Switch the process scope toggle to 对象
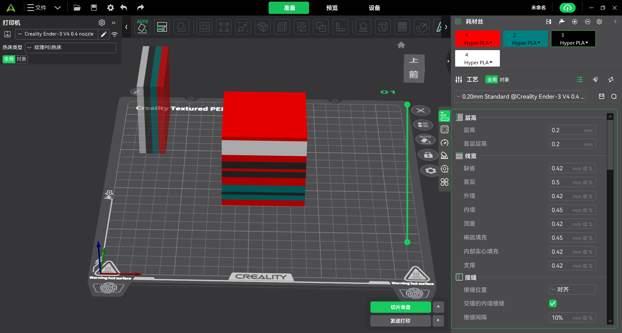Image resolution: width=622 pixels, height=333 pixels. pos(504,80)
